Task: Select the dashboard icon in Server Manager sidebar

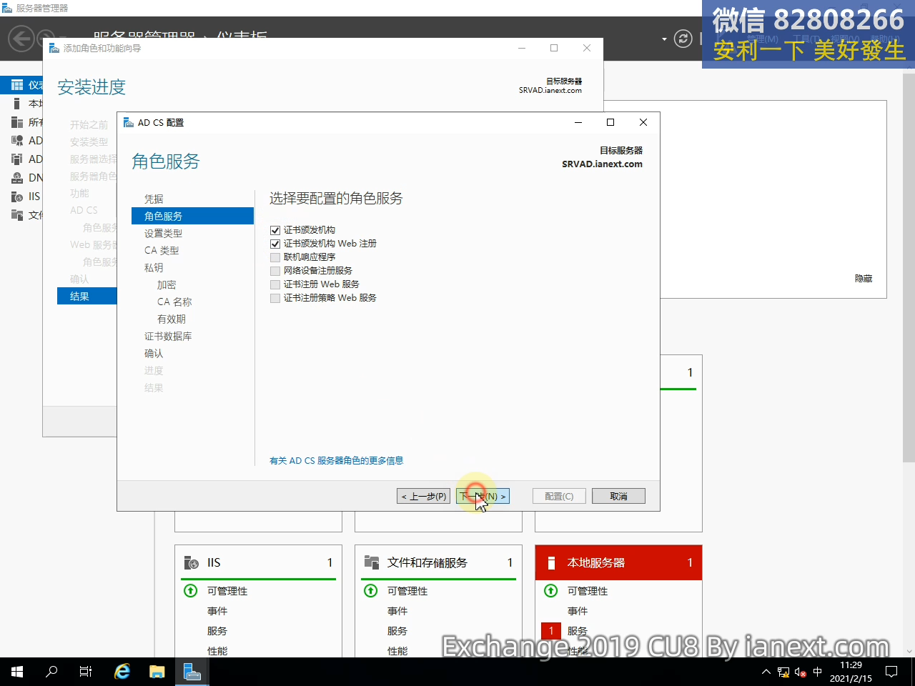Action: (17, 85)
